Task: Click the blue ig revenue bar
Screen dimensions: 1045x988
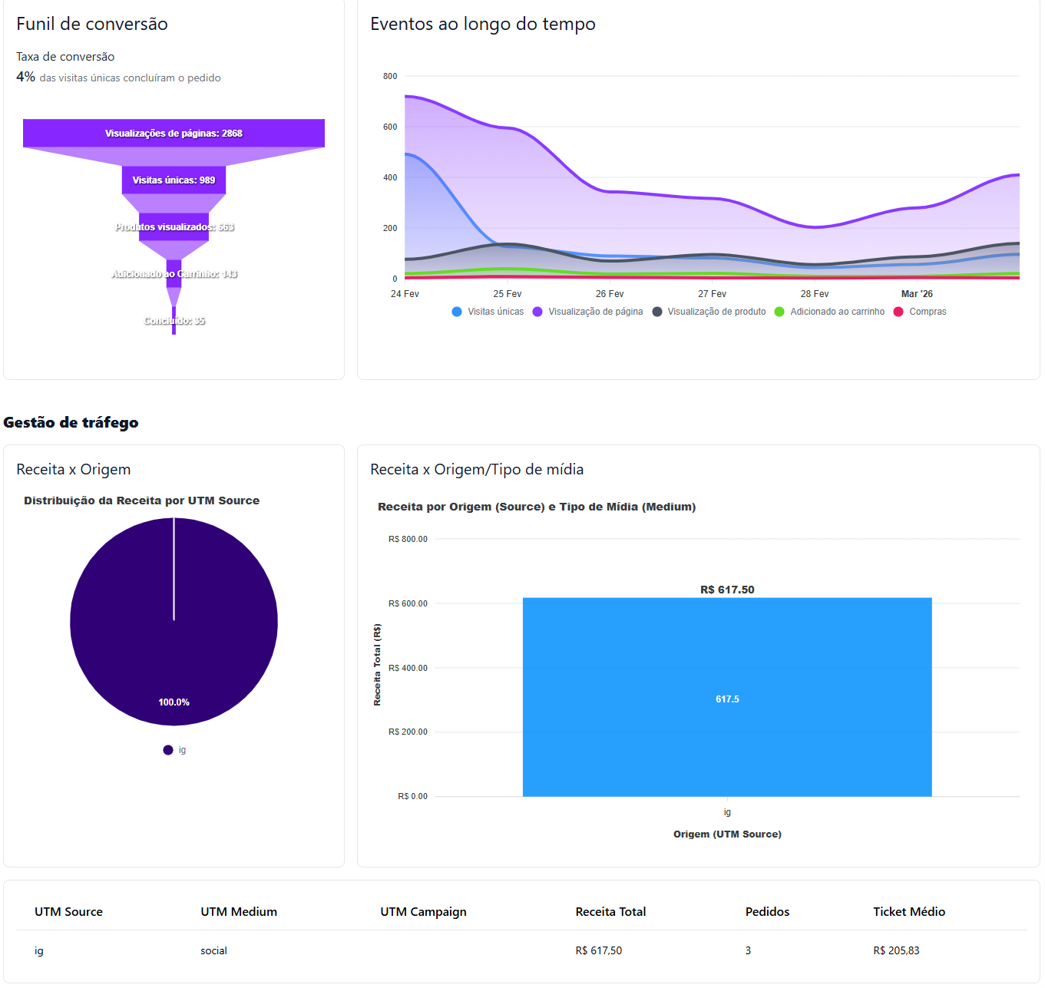Action: (726, 697)
